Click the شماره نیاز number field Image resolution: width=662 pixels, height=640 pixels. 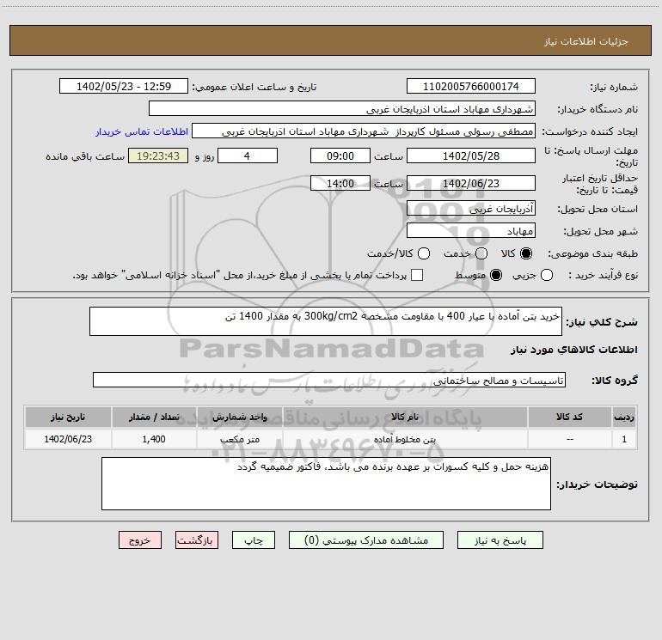tap(471, 87)
